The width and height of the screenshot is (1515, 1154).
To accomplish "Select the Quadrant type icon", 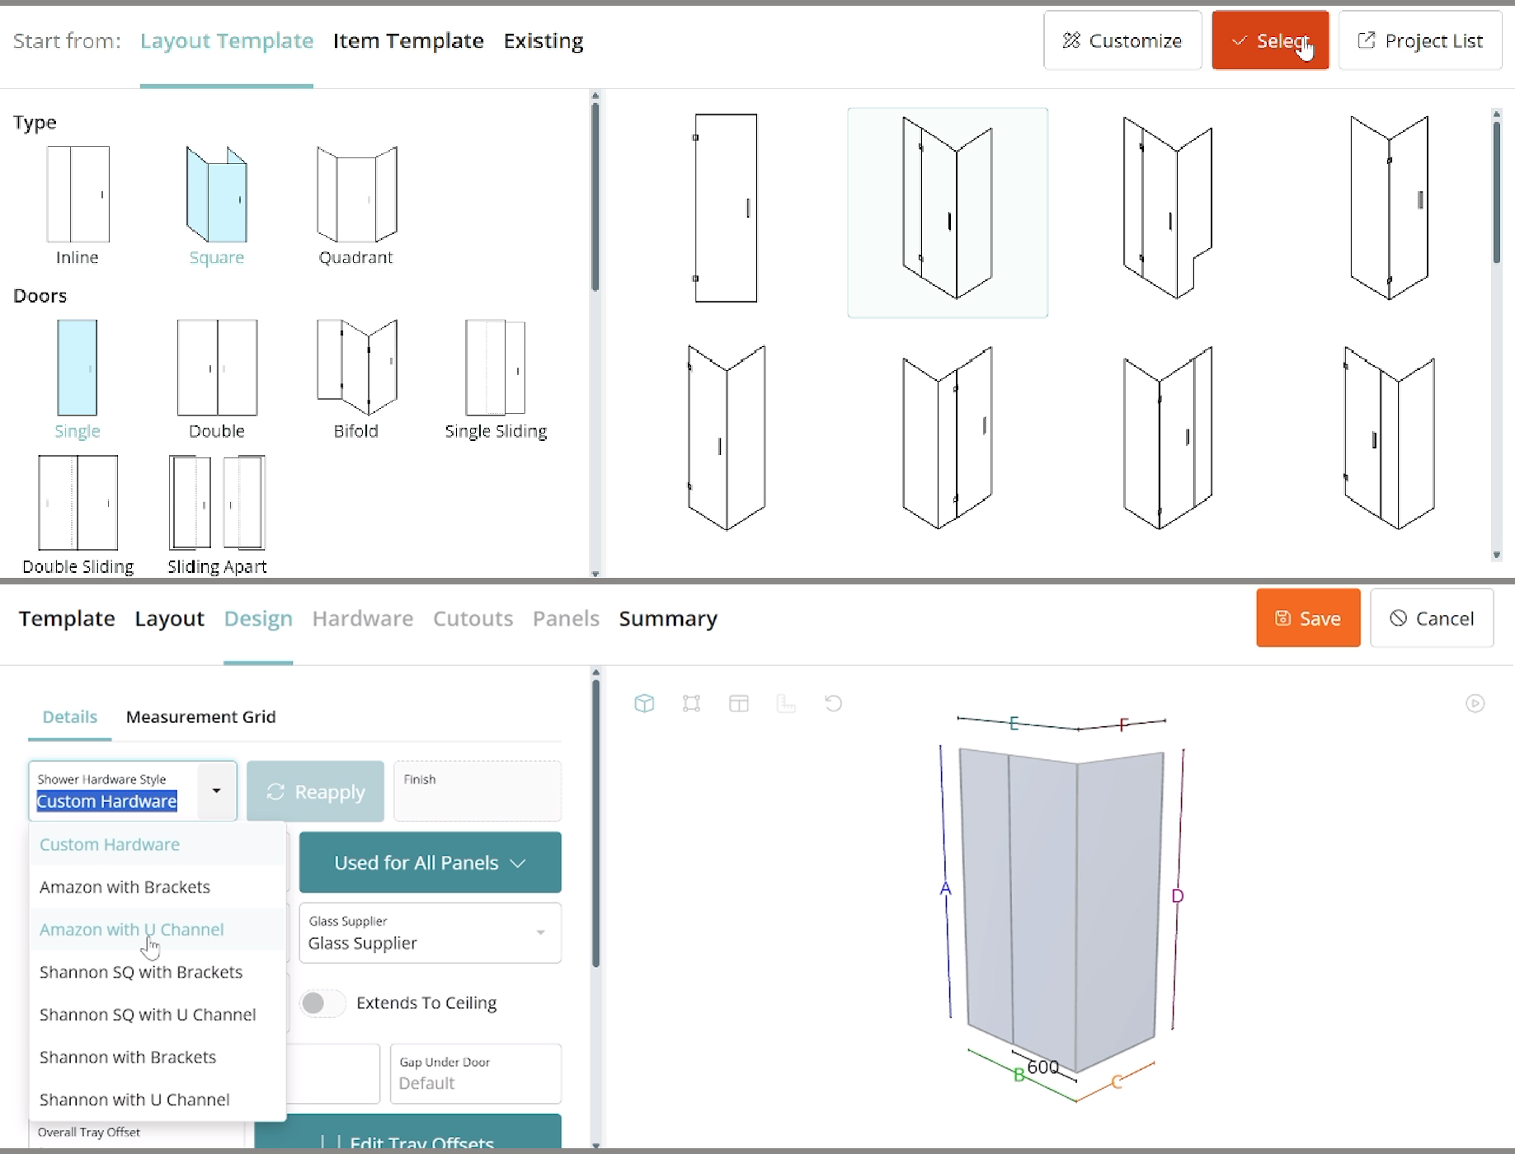I will click(356, 195).
